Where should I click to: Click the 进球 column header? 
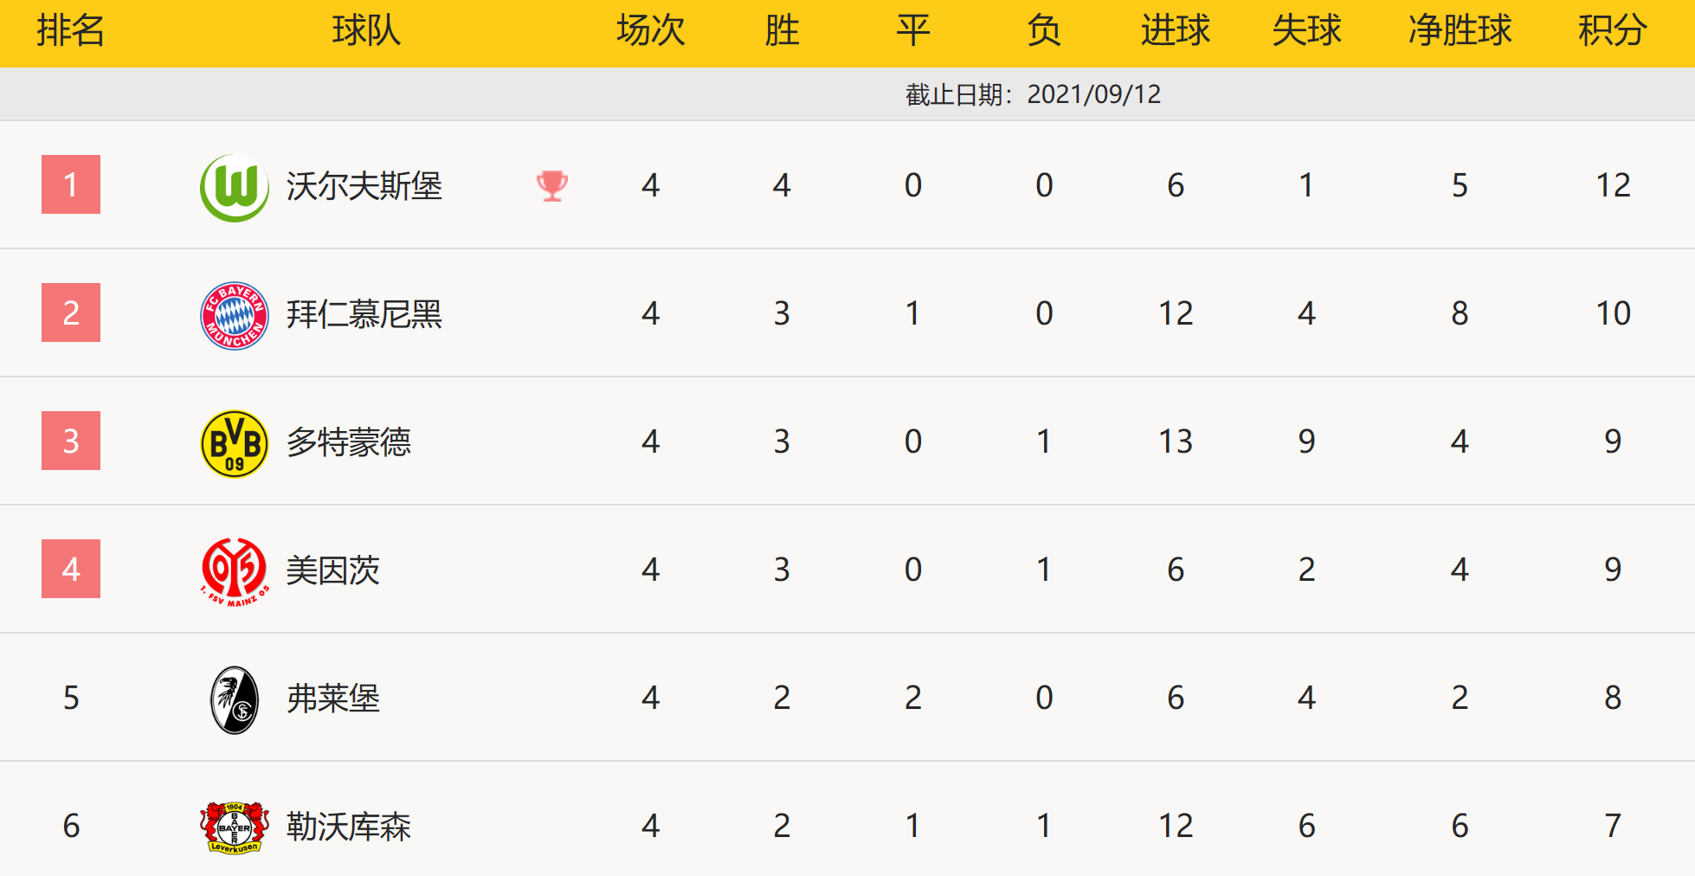[x=1175, y=31]
